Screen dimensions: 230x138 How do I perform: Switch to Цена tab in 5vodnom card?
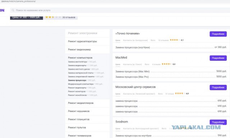pos(118,129)
